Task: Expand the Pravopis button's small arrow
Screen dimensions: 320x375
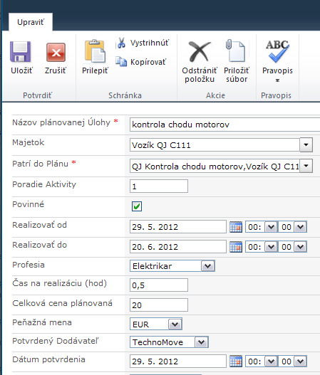Action: tap(277, 80)
